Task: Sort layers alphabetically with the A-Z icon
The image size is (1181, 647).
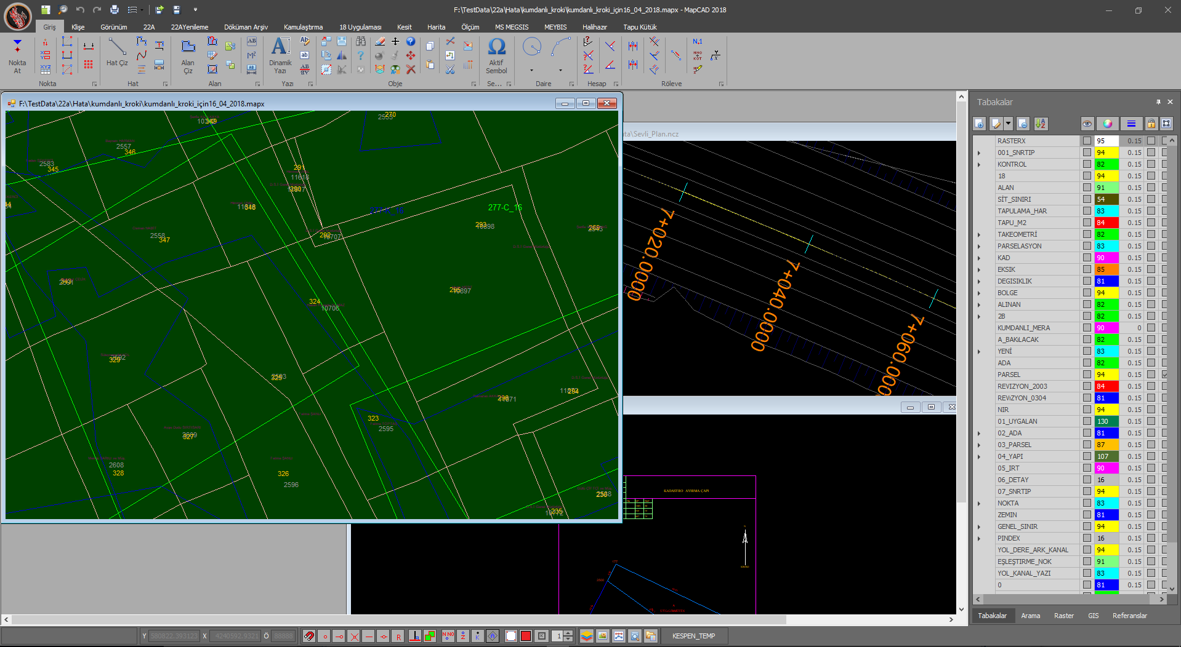Action: point(1040,124)
